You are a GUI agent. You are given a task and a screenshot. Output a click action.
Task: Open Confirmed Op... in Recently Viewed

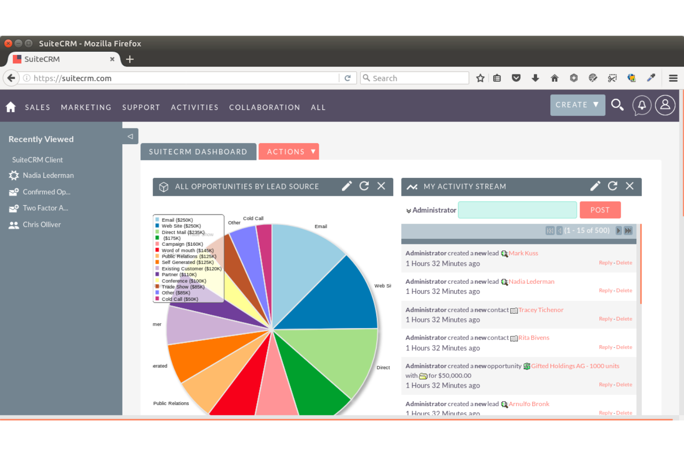coord(47,192)
